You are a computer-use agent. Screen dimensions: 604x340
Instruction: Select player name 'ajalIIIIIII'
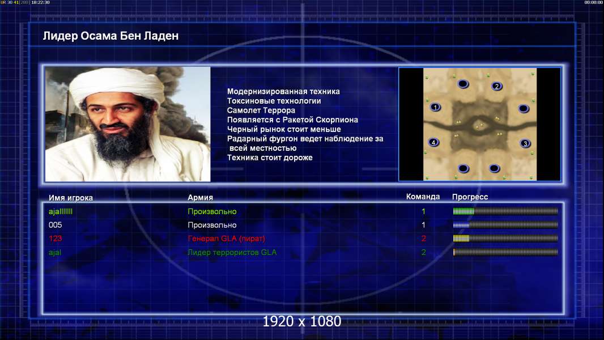(x=61, y=211)
